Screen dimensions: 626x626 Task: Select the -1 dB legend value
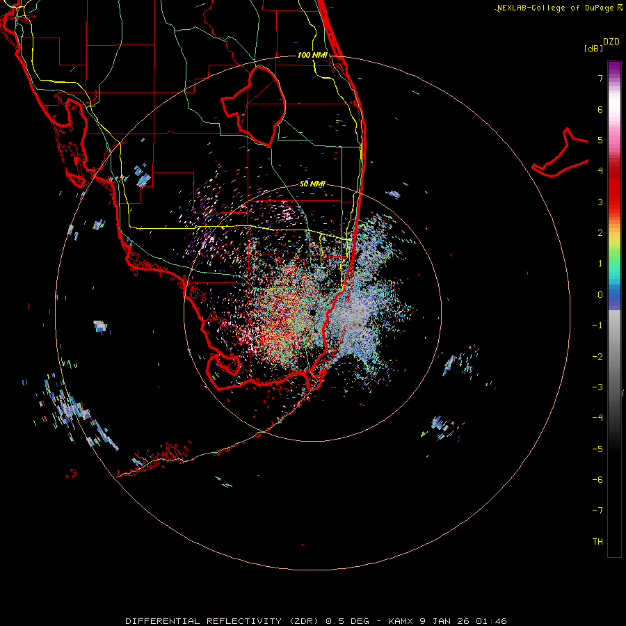pos(597,326)
